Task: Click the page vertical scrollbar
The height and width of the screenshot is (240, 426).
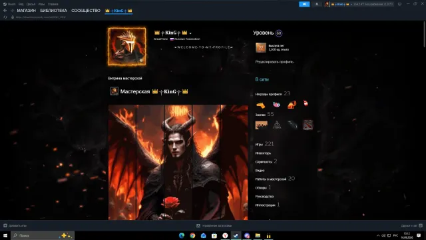Action: point(425,34)
